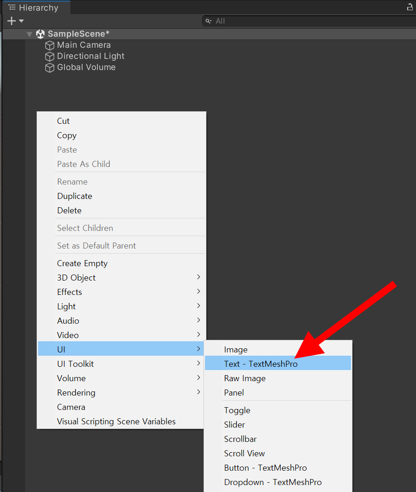Open the UI Toolkit submenu
The width and height of the screenshot is (416, 492).
click(122, 364)
